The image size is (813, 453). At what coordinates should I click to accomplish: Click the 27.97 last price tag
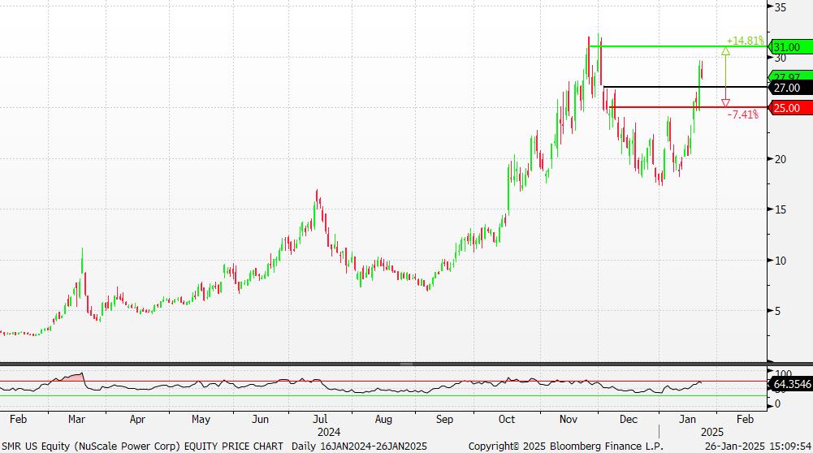coord(790,75)
